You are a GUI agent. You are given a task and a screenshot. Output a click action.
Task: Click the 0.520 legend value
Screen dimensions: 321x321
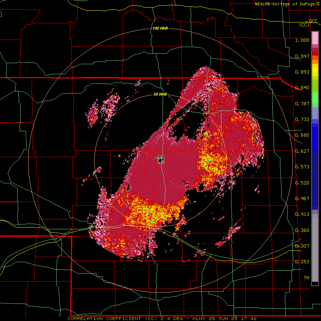coord(302,183)
